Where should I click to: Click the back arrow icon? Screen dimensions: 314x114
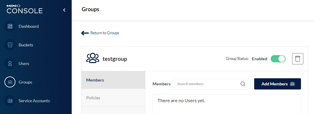click(85, 33)
